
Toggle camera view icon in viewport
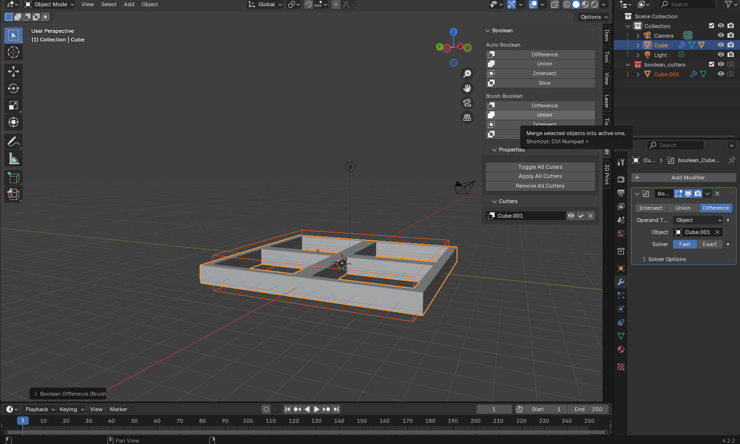pyautogui.click(x=467, y=103)
